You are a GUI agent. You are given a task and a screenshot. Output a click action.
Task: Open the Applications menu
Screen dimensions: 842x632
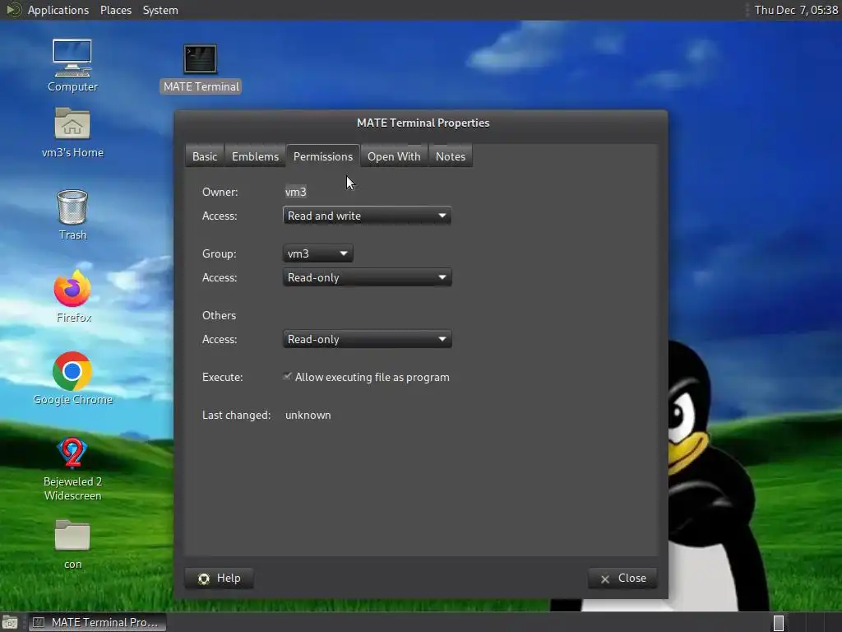tap(58, 10)
